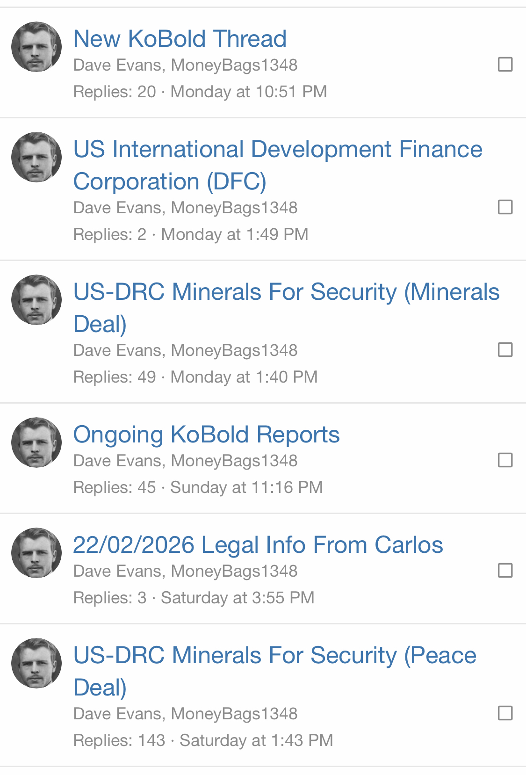Click 'Saturday at 1:43 PM' timestamp

click(x=256, y=740)
